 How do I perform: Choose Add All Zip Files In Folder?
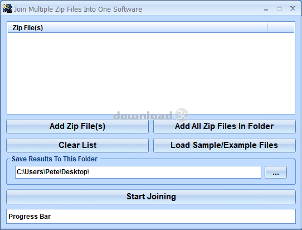[225, 126]
